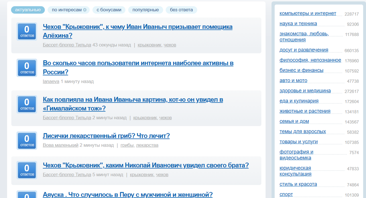Open the "темы для взрослых" category

(303, 131)
